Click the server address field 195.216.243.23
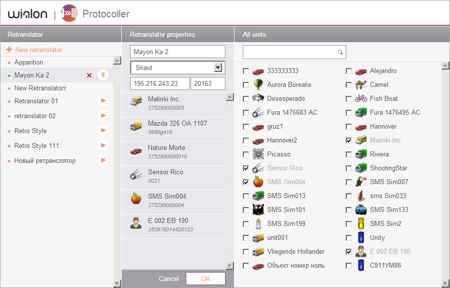 (x=160, y=83)
